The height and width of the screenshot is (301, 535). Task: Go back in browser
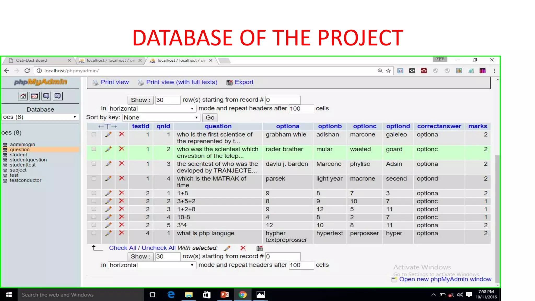pos(7,71)
